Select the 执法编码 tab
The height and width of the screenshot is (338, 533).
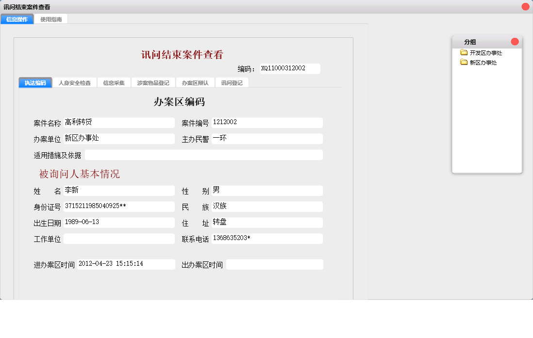pyautogui.click(x=35, y=82)
